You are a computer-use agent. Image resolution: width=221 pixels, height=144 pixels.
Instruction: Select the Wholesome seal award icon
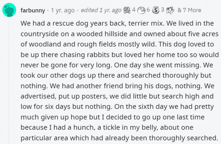tap(141, 10)
